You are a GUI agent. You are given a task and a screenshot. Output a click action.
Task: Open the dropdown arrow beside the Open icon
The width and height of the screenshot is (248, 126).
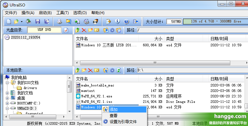pos(22,22)
